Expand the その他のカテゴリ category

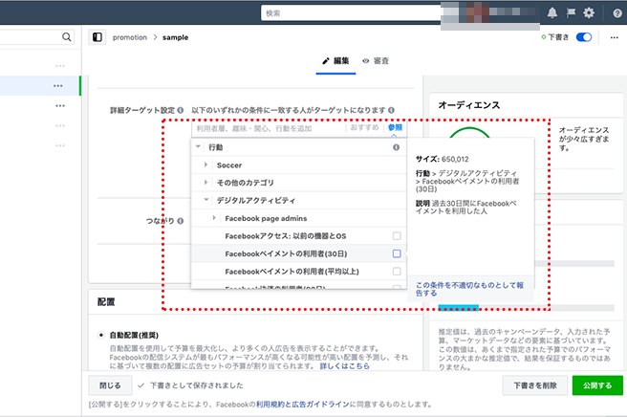(x=205, y=183)
